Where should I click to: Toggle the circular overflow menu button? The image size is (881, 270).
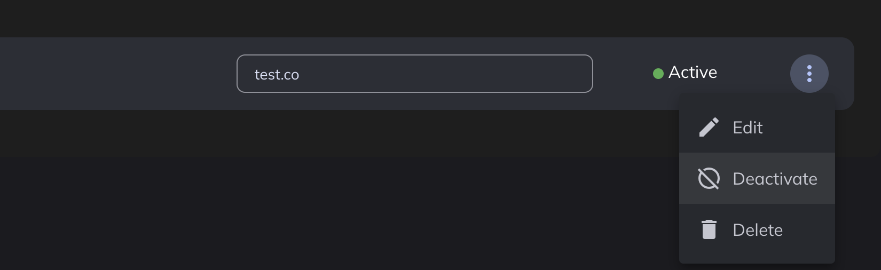(809, 74)
